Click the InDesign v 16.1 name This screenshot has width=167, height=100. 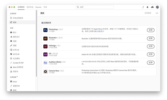(x=54, y=45)
